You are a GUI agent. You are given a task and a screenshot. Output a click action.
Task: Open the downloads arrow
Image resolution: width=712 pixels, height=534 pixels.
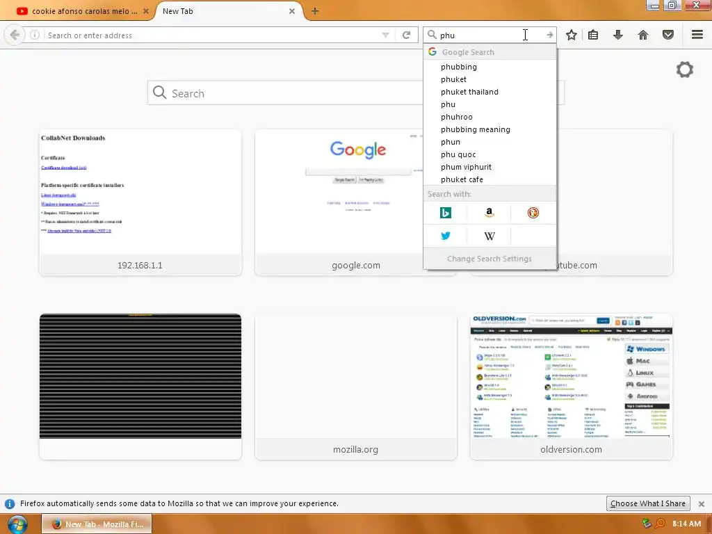pos(618,35)
